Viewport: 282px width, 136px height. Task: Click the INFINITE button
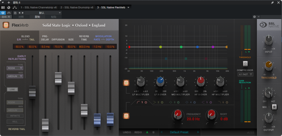pyautogui.click(x=15, y=116)
